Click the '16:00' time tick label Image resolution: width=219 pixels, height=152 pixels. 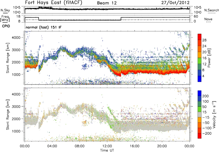[135, 146]
